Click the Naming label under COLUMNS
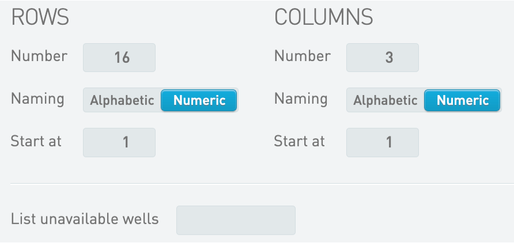This screenshot has height=243, width=514. (301, 99)
